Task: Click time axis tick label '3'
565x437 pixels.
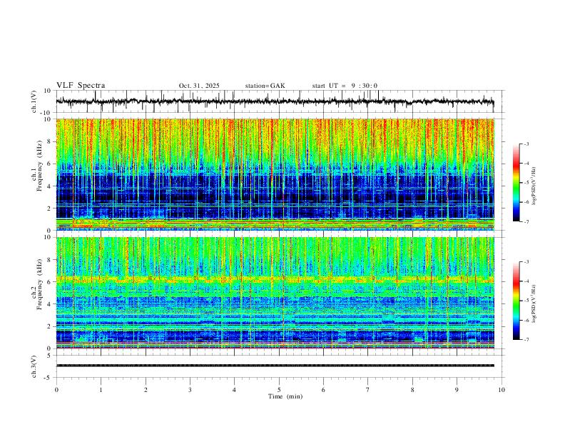Action: point(190,390)
